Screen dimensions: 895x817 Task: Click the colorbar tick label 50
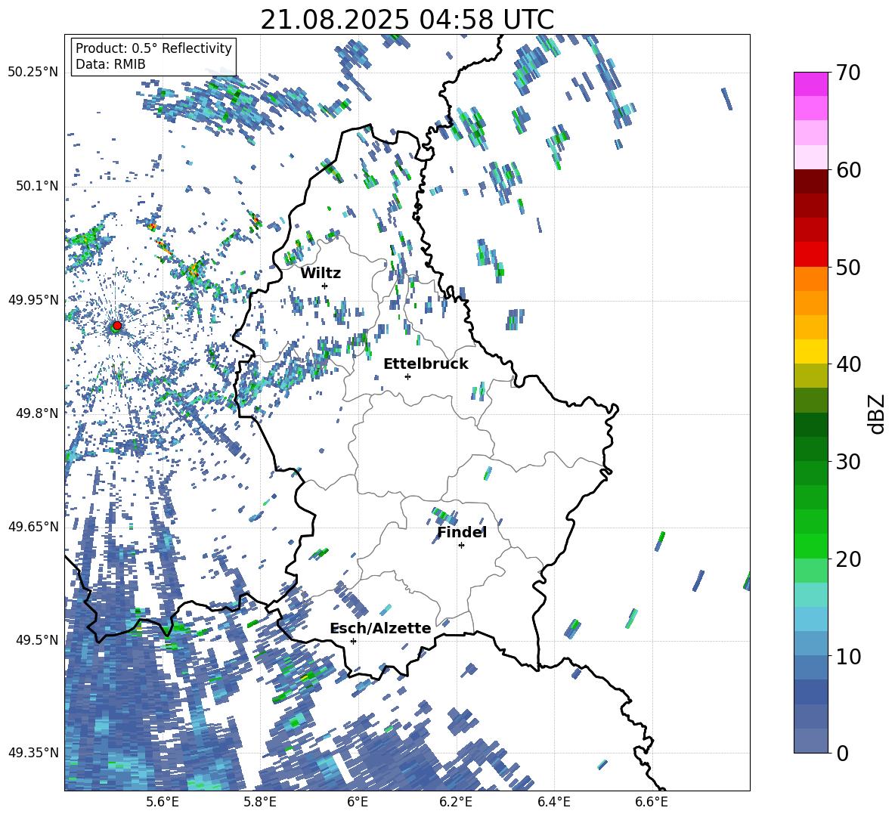(x=847, y=267)
